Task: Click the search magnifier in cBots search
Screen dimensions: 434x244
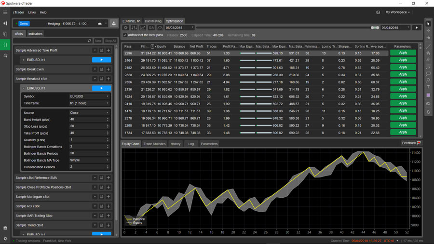Action: 89,41
